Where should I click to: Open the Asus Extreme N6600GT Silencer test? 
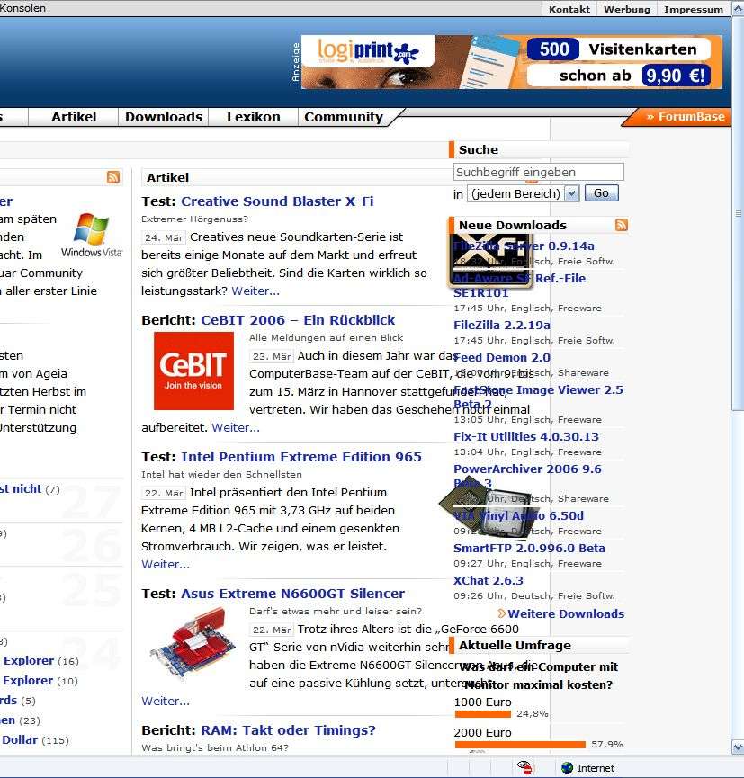[293, 594]
